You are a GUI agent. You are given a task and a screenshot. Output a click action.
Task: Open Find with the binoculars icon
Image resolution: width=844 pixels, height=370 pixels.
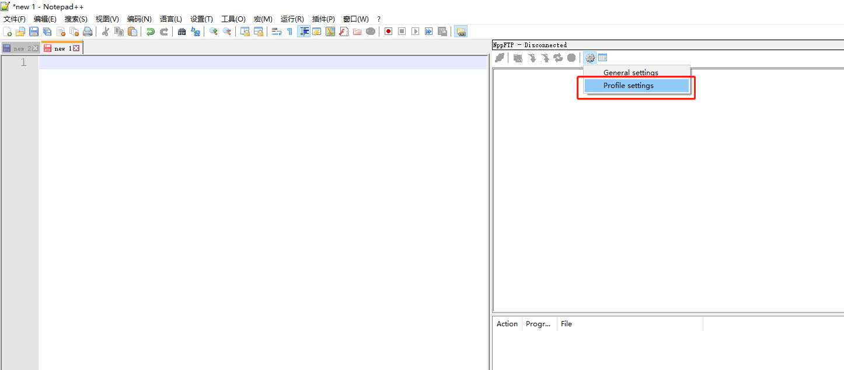[x=182, y=31]
